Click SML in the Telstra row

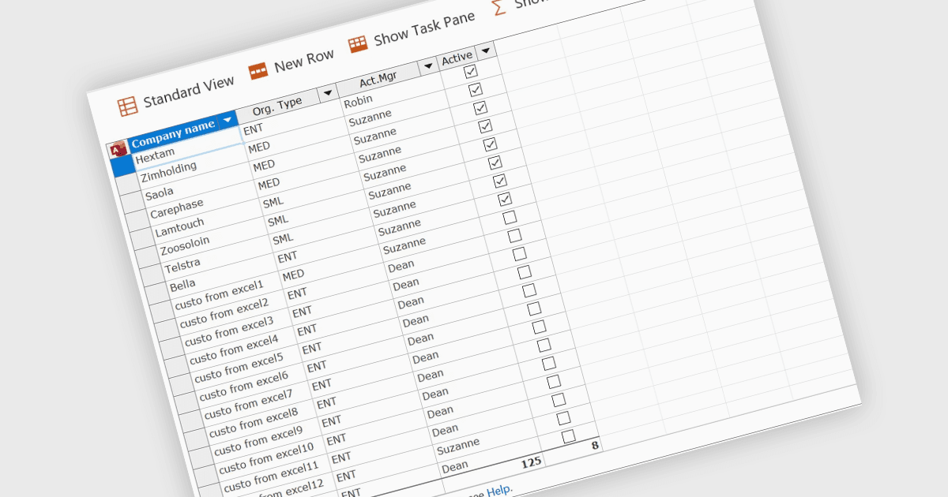[x=283, y=237]
